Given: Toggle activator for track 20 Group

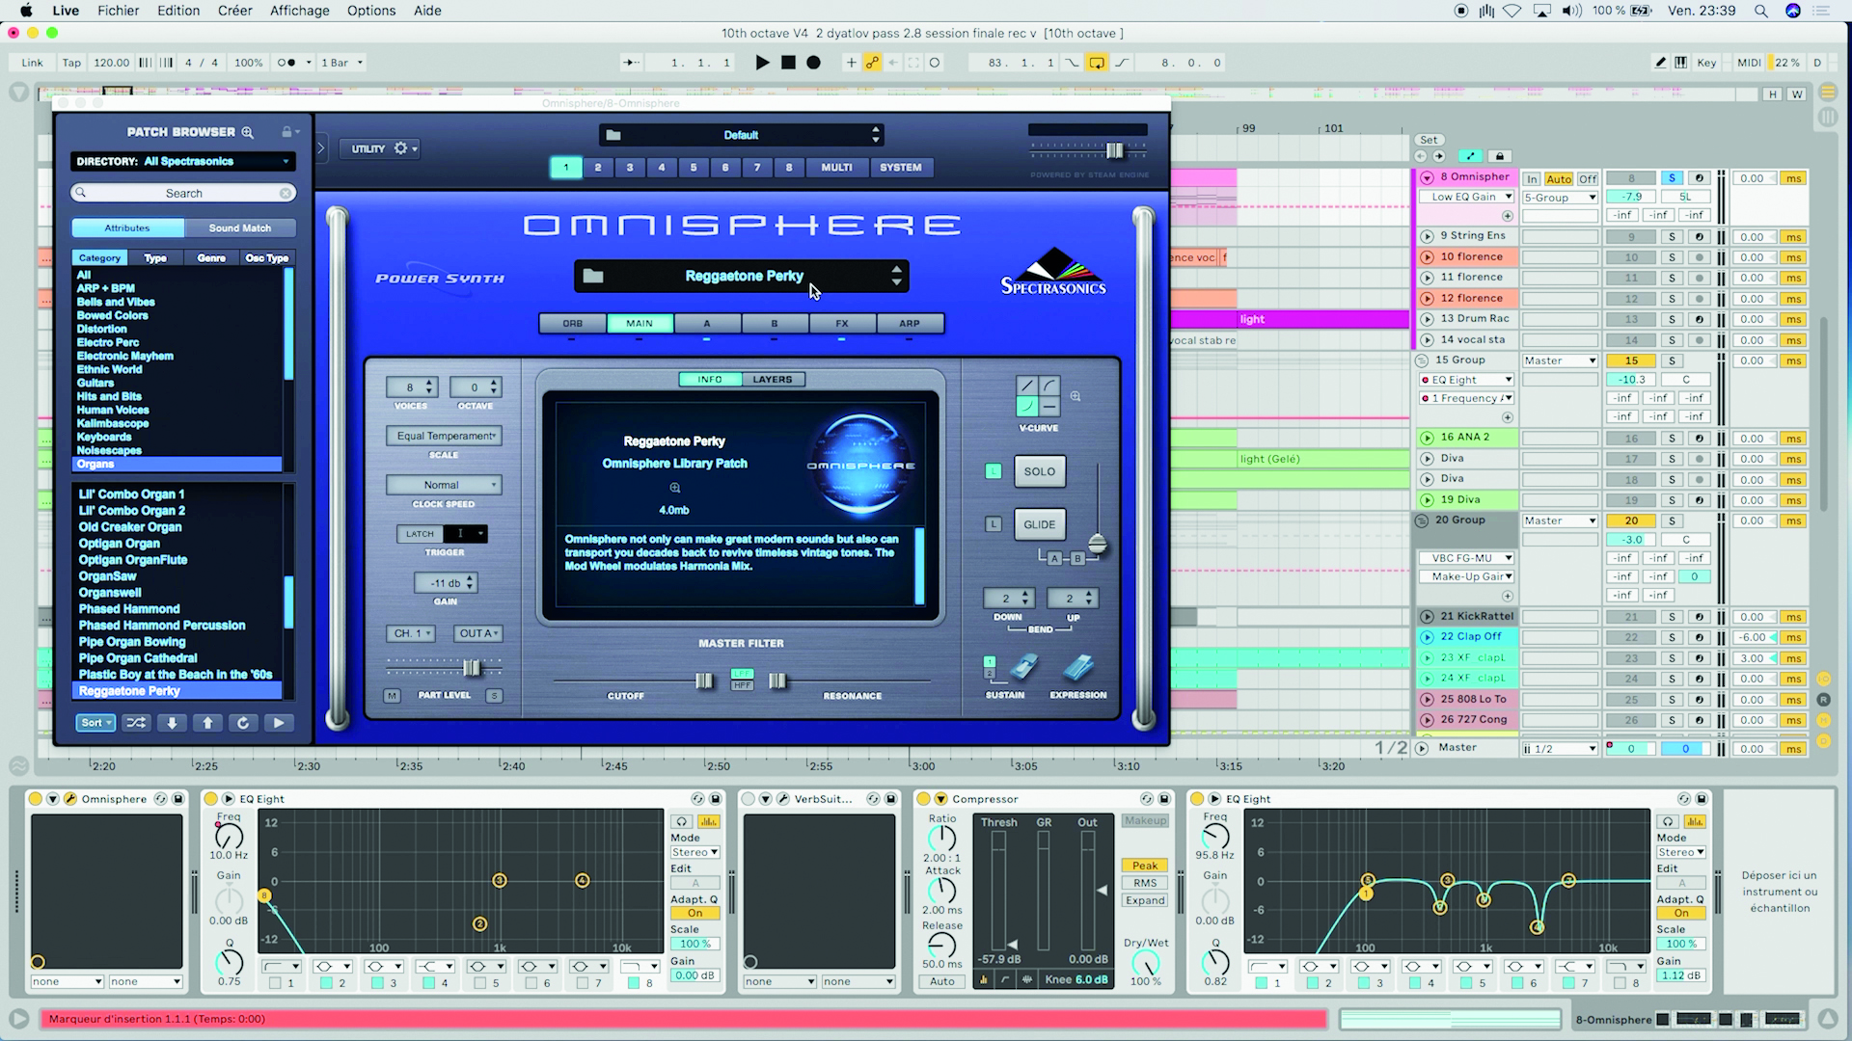Looking at the screenshot, I should pyautogui.click(x=1631, y=520).
